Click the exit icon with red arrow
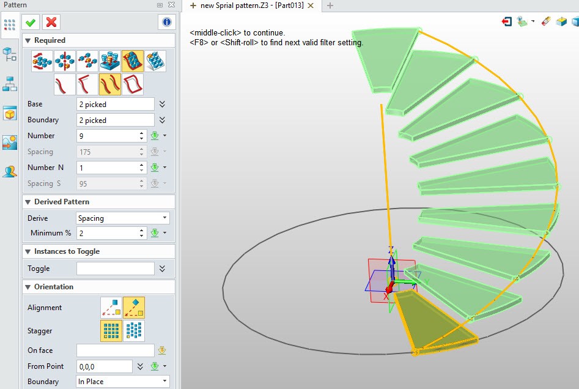Screen dimensions: 579x389 coord(507,21)
